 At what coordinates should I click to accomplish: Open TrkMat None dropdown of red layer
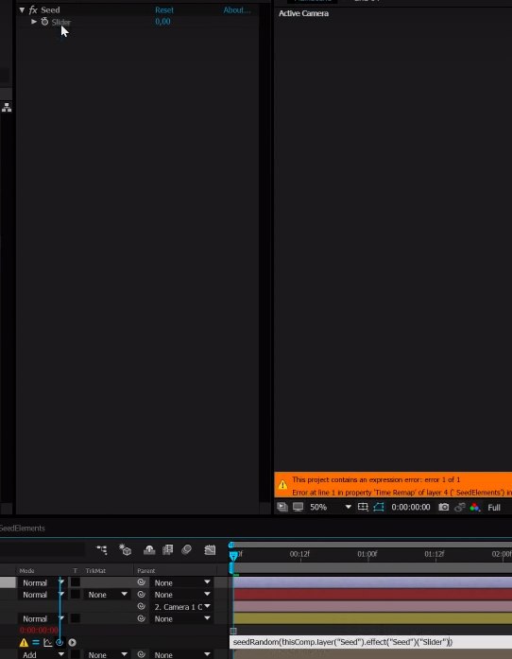[107, 595]
